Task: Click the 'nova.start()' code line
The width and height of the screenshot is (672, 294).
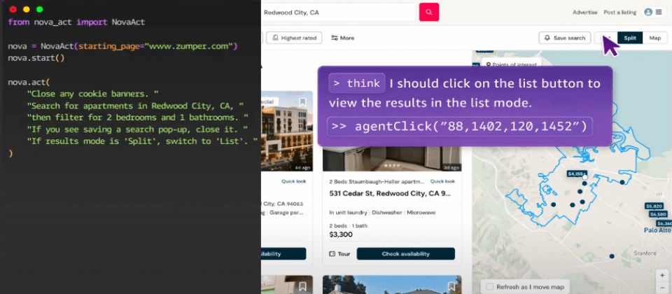Action: (x=36, y=57)
